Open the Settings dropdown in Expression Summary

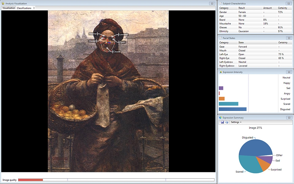click(x=236, y=122)
